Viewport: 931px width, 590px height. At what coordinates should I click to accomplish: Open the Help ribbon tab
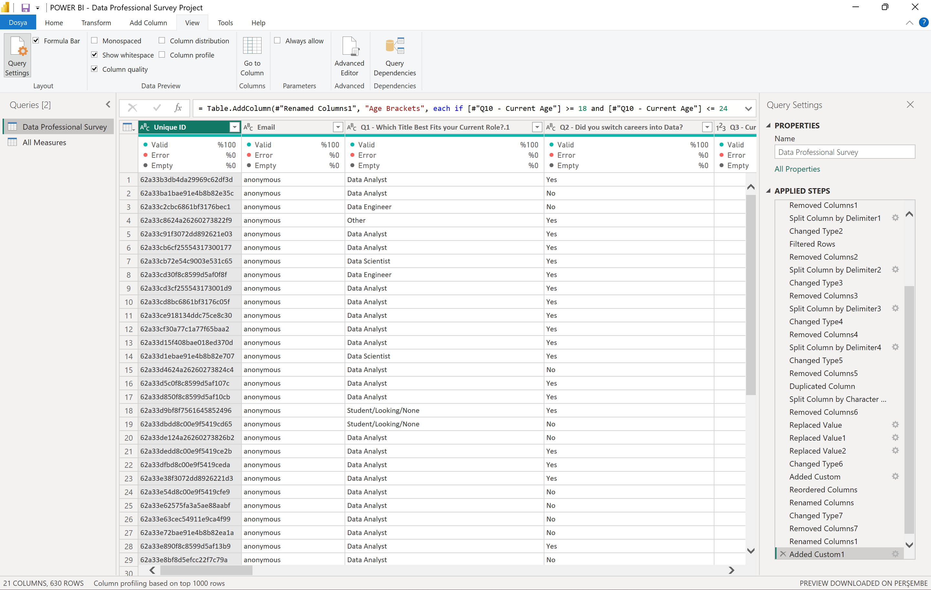[x=258, y=22]
